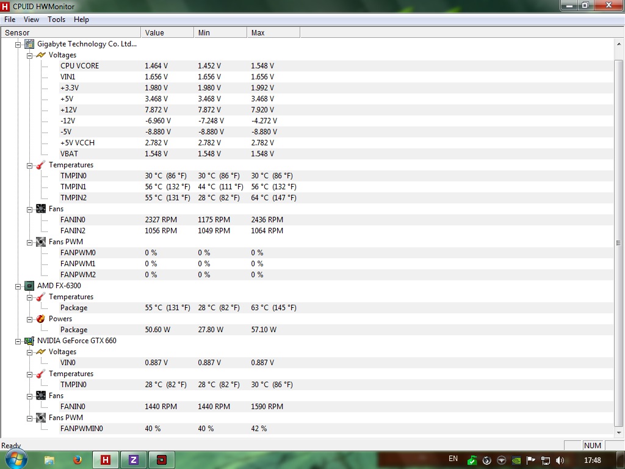Screen dimensions: 625x469
Task: Collapse the motherboard Voltages section
Action: (29, 56)
